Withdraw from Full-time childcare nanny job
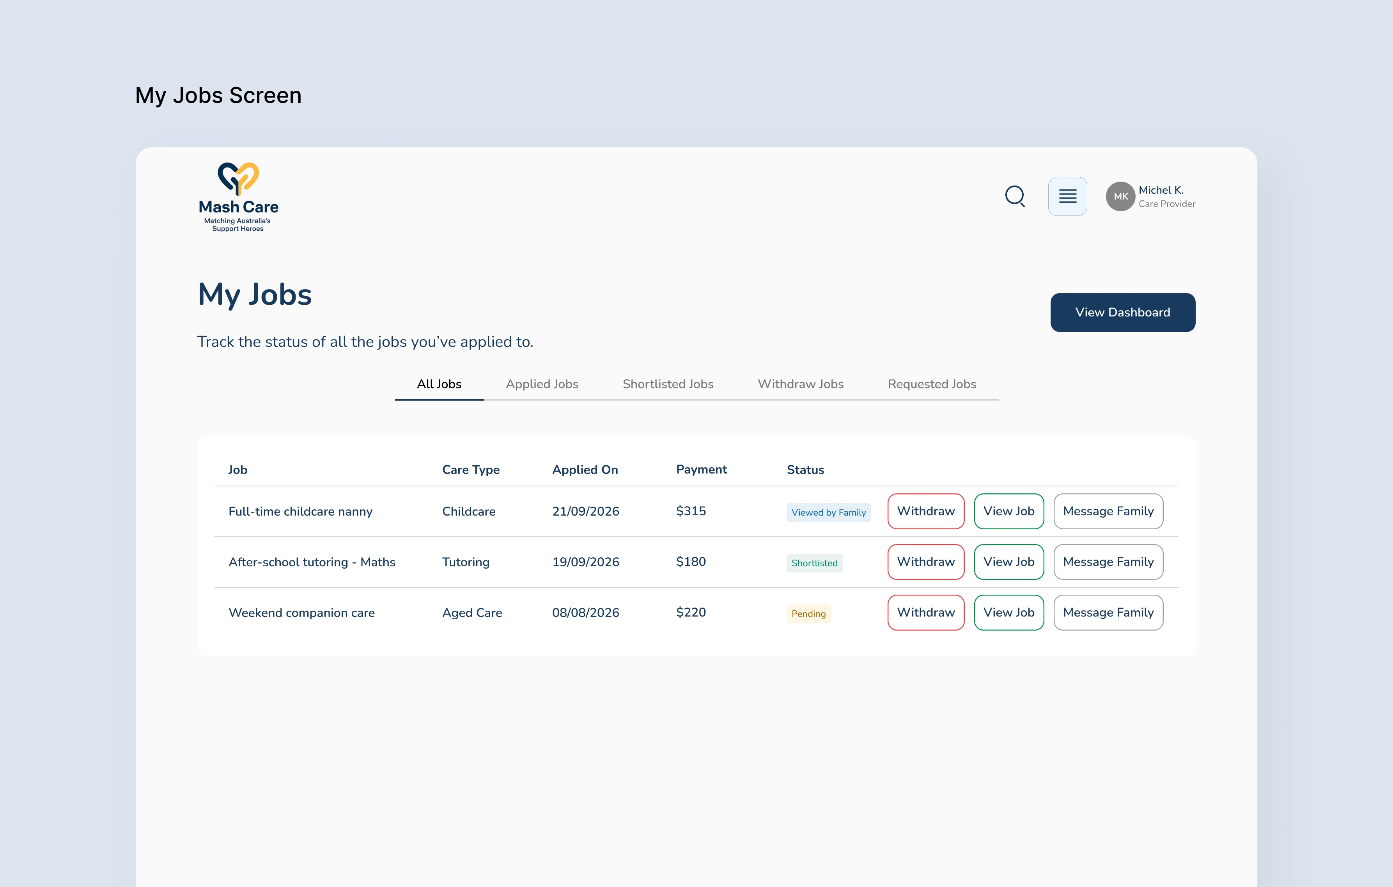Screen dimensions: 1393x887 click(925, 511)
